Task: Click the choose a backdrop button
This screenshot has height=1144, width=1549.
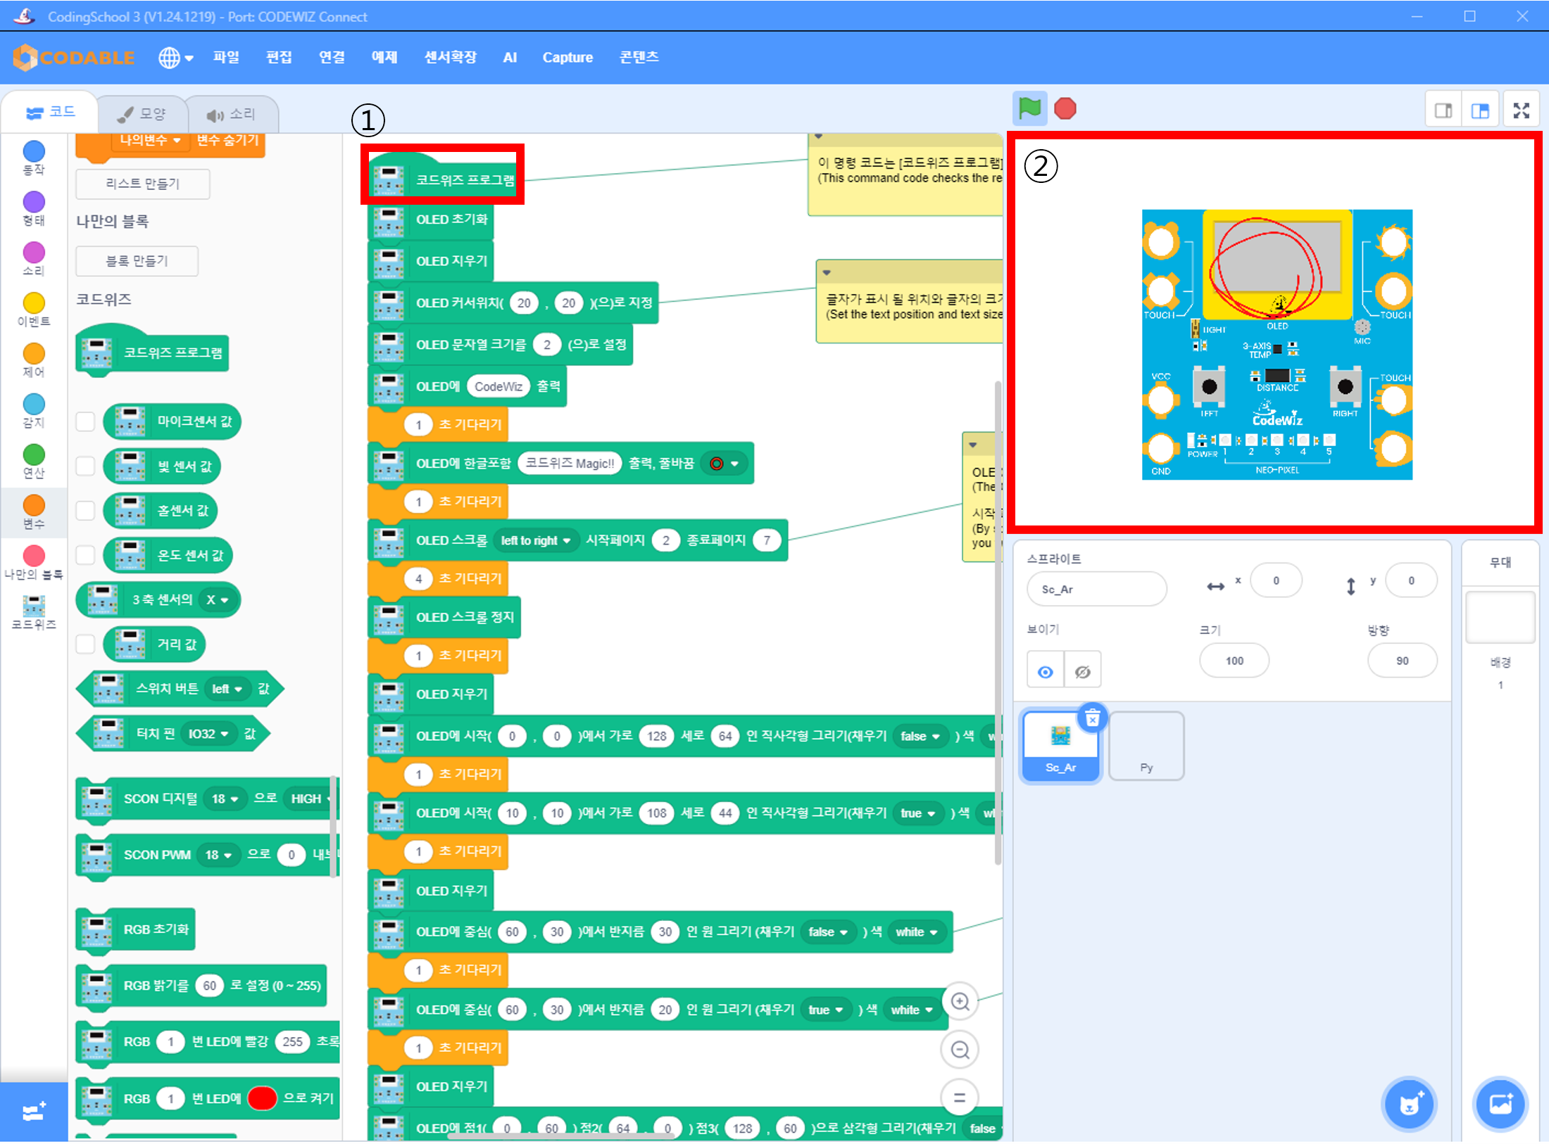Action: (x=1500, y=1104)
